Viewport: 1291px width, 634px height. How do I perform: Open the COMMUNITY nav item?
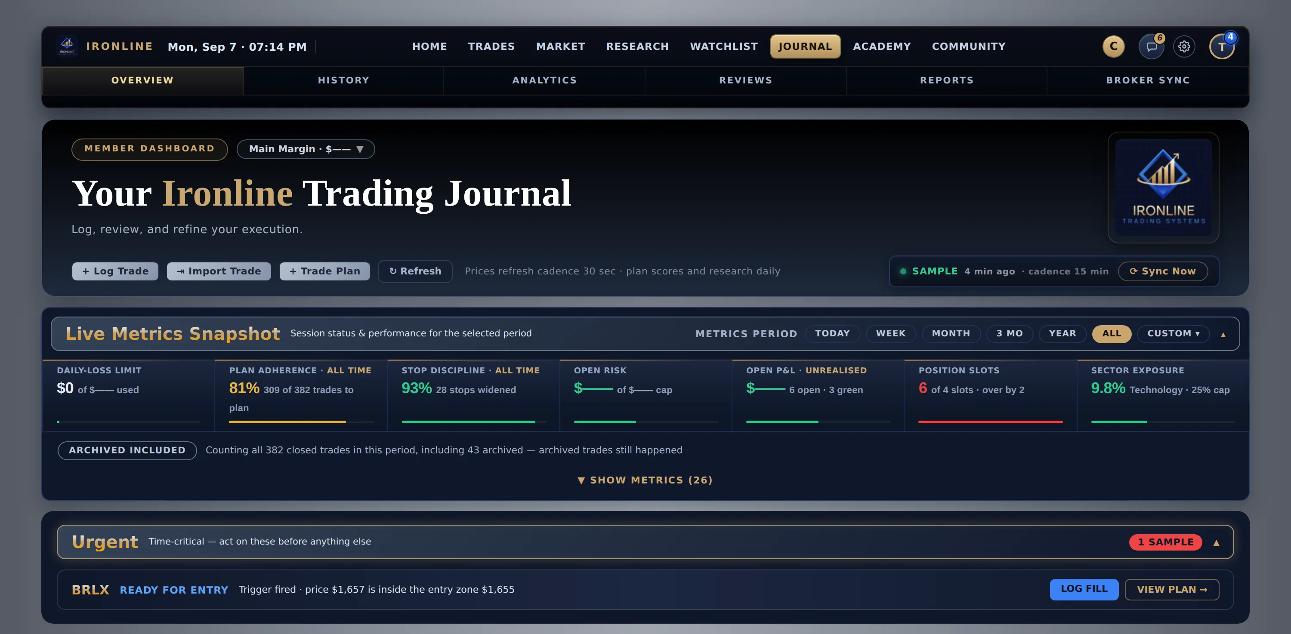(968, 46)
